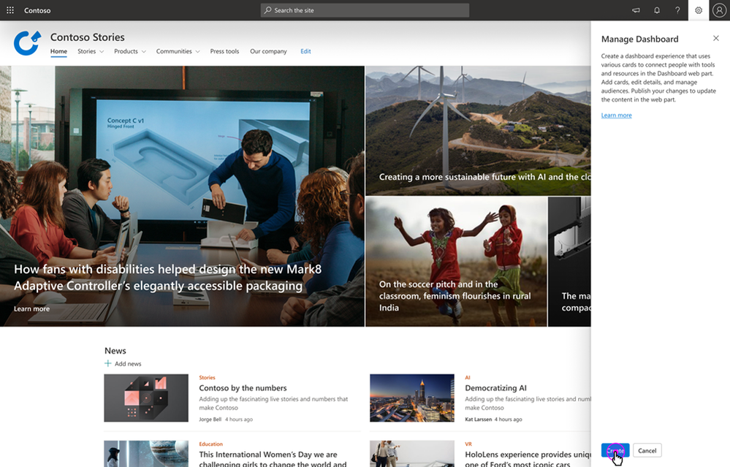Focus the Search the site field
The image size is (730, 467).
pos(365,10)
